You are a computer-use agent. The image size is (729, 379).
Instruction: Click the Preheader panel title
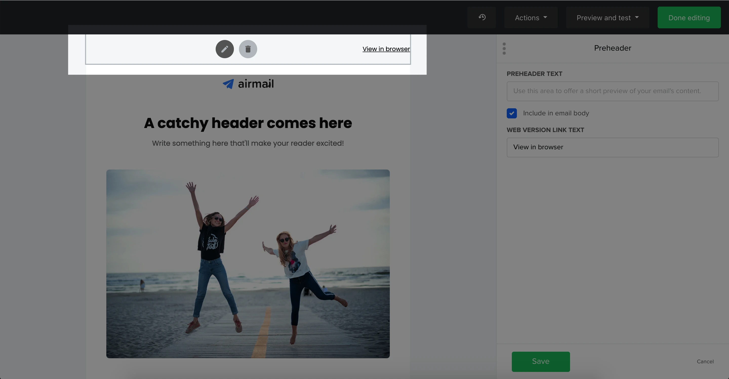[612, 48]
